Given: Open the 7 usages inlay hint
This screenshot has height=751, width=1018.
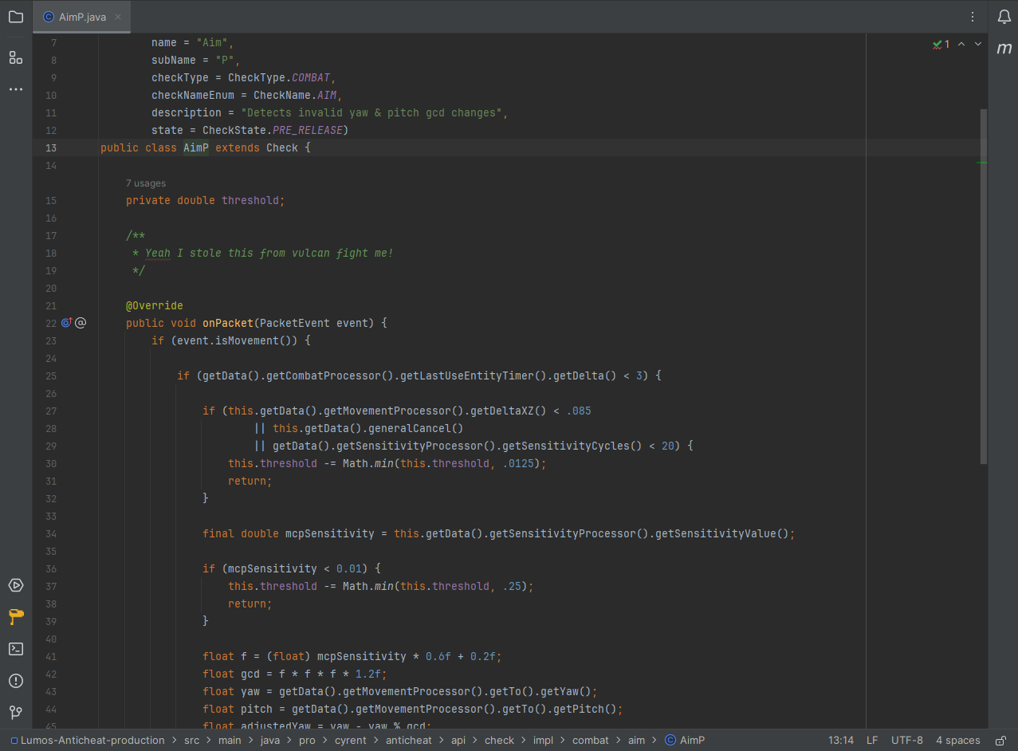Looking at the screenshot, I should pyautogui.click(x=146, y=183).
